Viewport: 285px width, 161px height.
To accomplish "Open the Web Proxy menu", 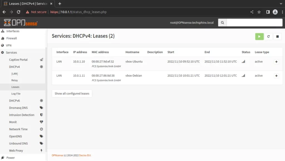I will 16,150.
